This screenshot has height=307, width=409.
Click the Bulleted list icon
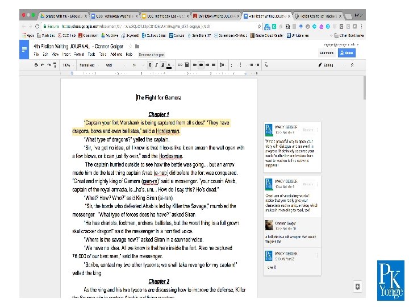coord(241,65)
